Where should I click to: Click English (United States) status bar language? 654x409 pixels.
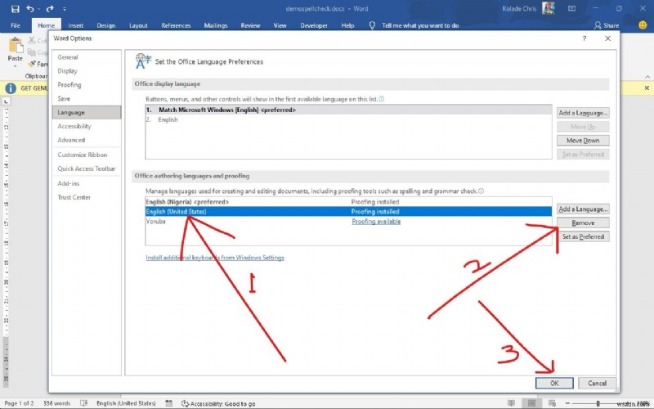tap(126, 403)
